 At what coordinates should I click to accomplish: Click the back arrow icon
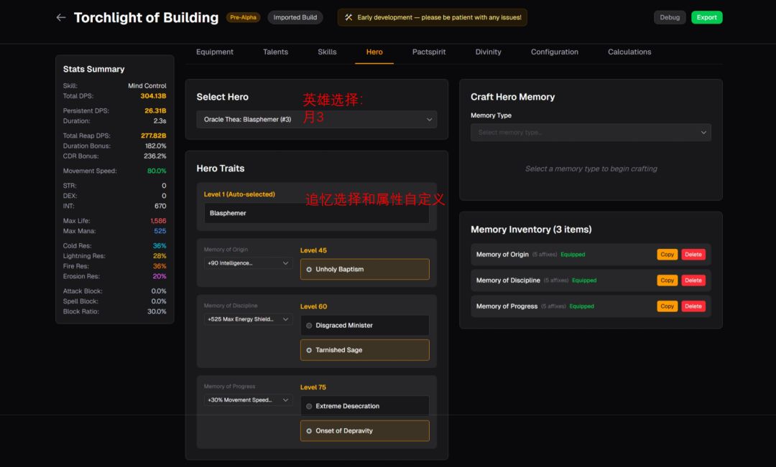61,17
